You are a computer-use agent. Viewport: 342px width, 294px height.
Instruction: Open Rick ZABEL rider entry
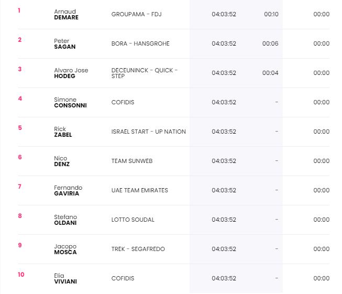click(63, 132)
